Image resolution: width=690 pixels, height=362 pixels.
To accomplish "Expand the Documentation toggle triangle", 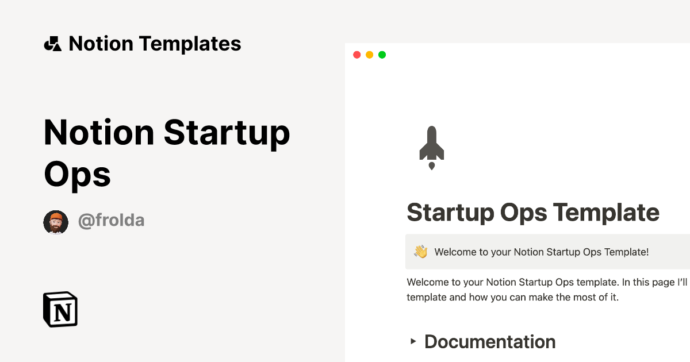I will click(413, 341).
